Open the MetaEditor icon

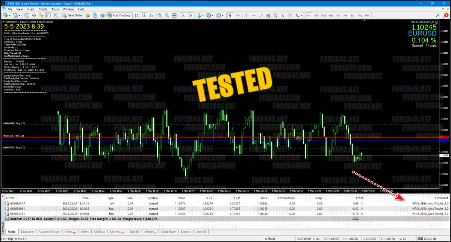88,15
